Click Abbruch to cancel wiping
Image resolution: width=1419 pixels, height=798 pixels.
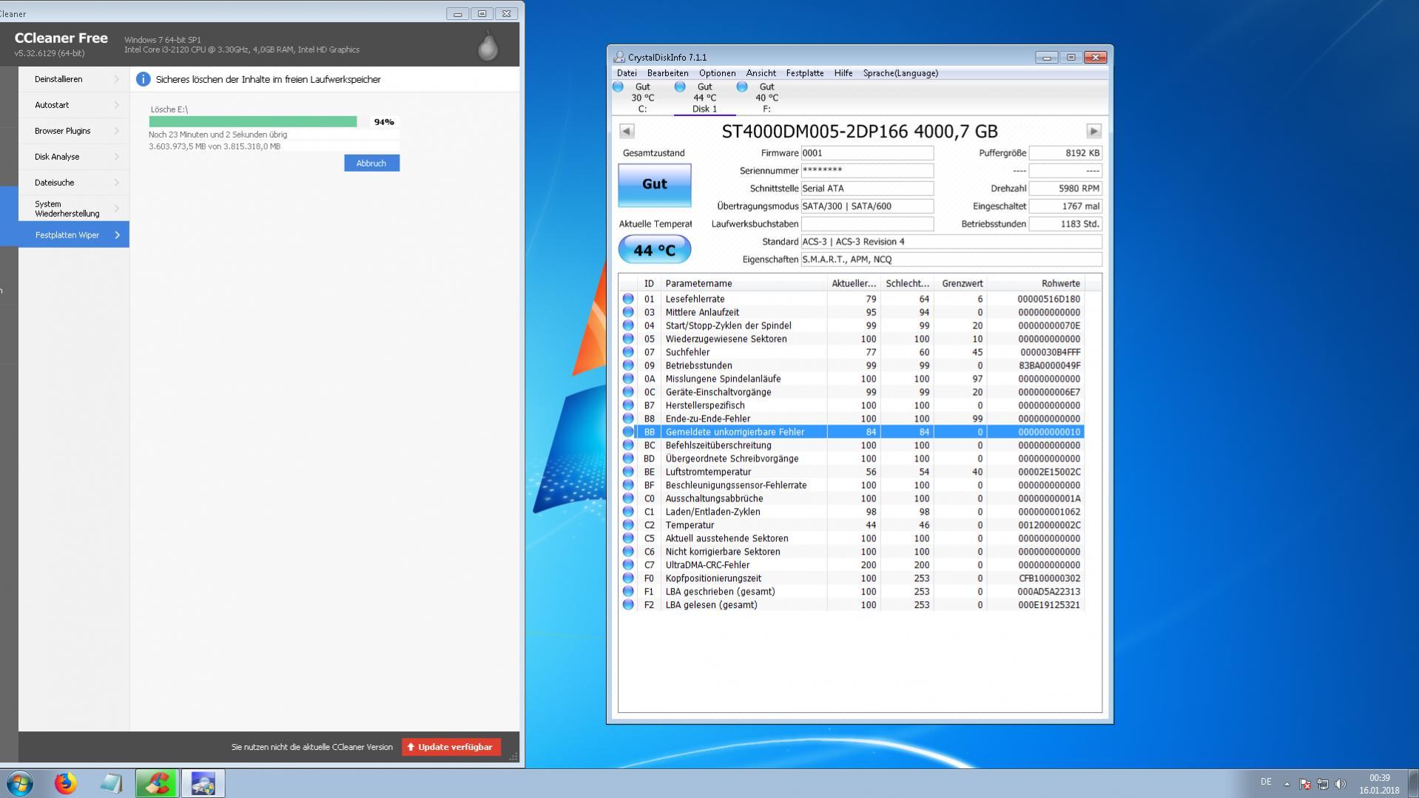pyautogui.click(x=371, y=163)
